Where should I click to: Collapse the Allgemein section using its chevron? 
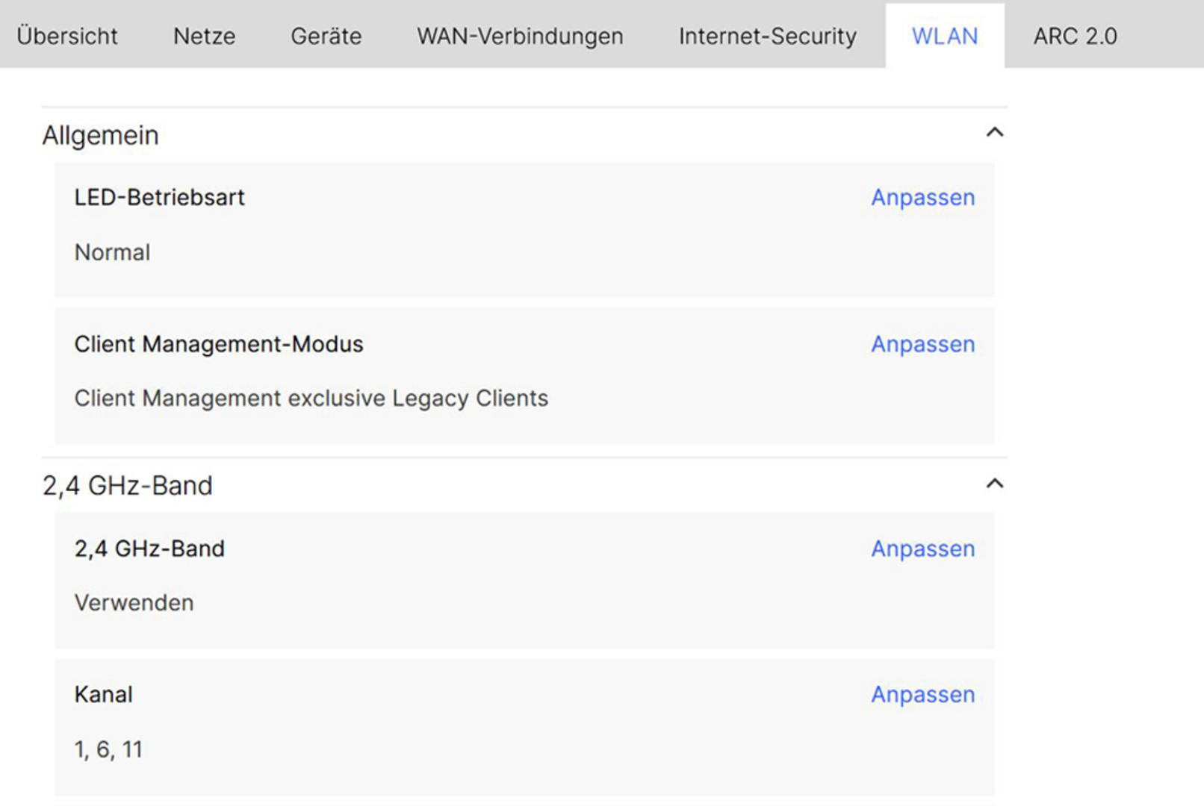click(x=994, y=133)
